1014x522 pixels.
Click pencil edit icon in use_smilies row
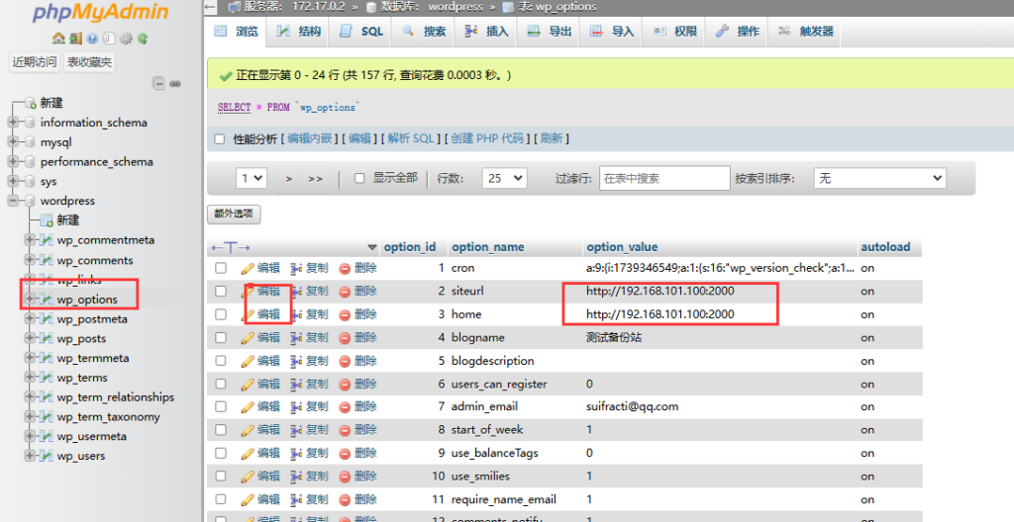pyautogui.click(x=248, y=477)
